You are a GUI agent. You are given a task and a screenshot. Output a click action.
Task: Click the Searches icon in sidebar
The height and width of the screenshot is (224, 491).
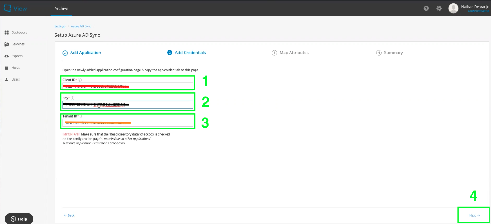point(6,44)
